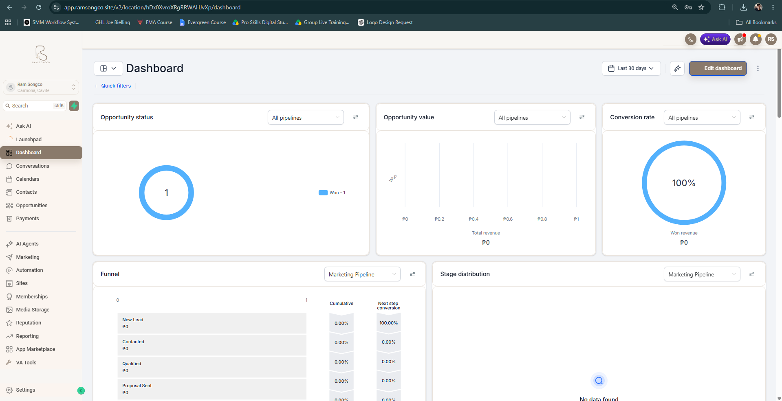The height and width of the screenshot is (401, 782).
Task: Click the megaphone announcements icon
Action: point(740,39)
